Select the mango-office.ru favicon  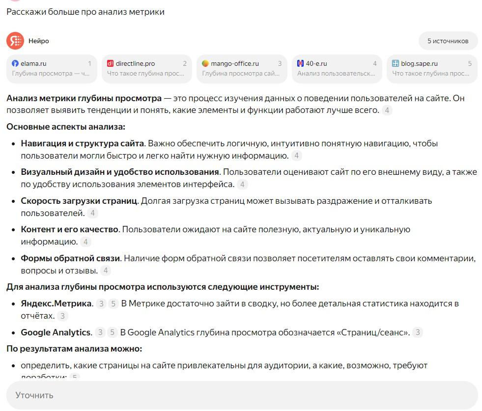[x=206, y=63]
